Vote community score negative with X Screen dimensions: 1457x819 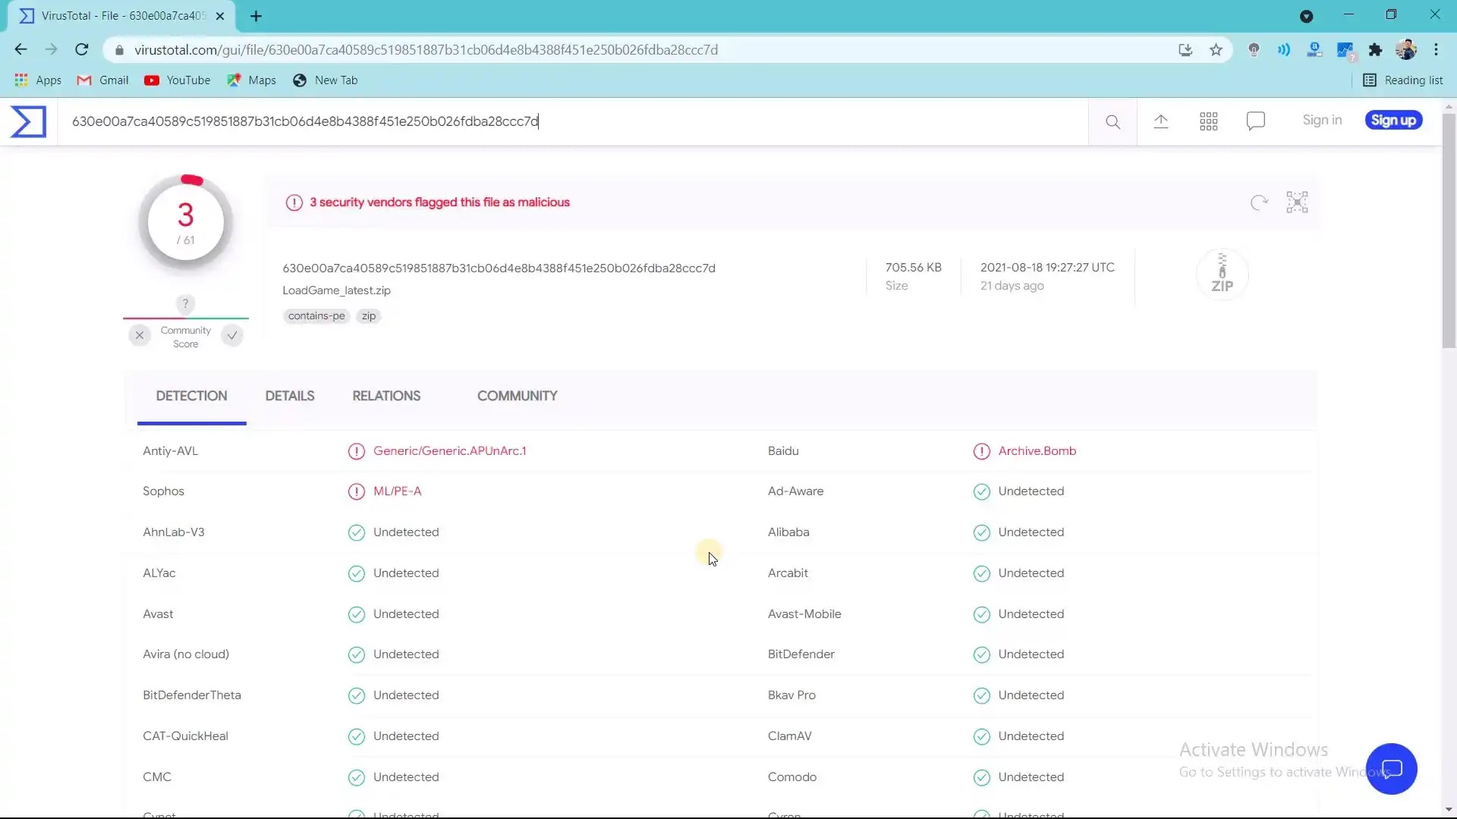tap(140, 335)
